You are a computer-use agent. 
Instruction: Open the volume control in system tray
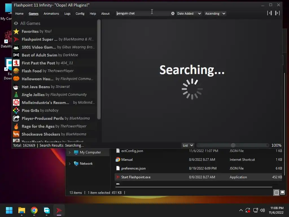(262, 210)
